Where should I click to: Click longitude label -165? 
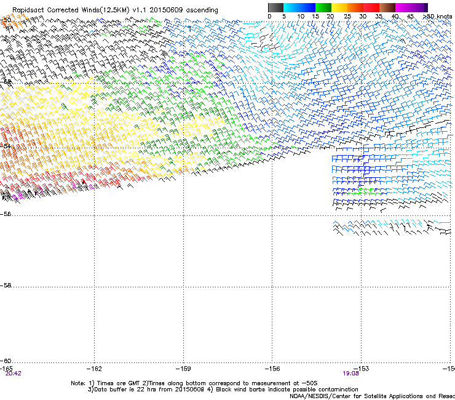pos(6,369)
